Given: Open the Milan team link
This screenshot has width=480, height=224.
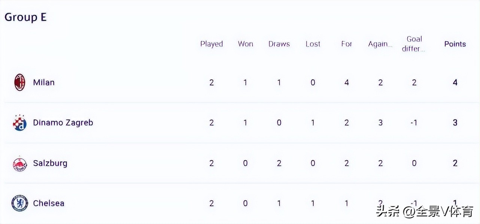Looking at the screenshot, I should [x=44, y=82].
